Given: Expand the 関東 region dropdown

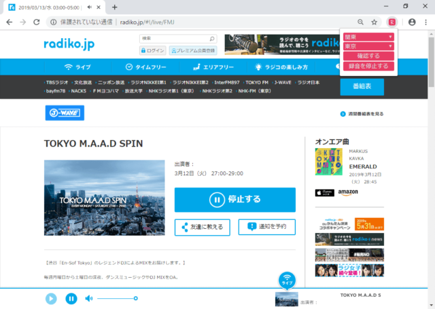Looking at the screenshot, I should tap(368, 37).
